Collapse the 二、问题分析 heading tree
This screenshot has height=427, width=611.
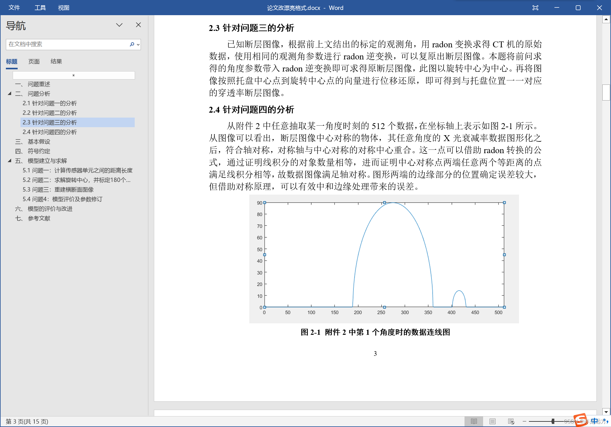tap(10, 93)
